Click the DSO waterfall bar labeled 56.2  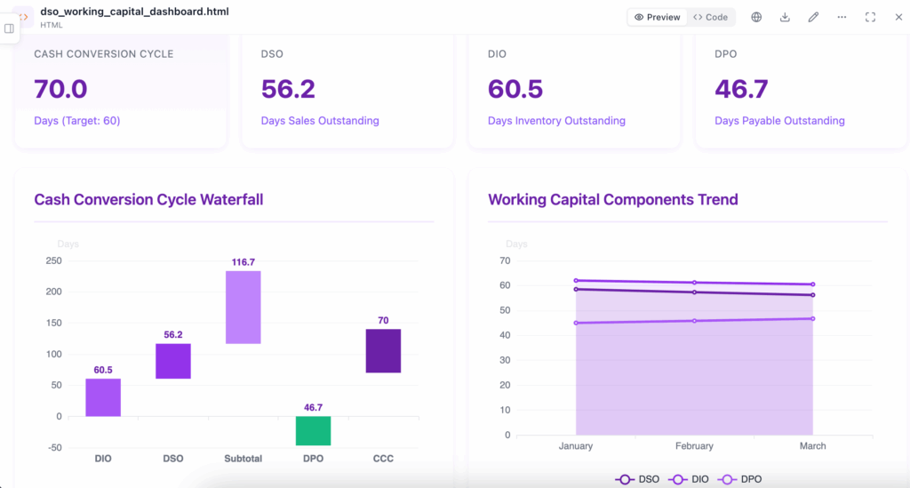pos(173,362)
